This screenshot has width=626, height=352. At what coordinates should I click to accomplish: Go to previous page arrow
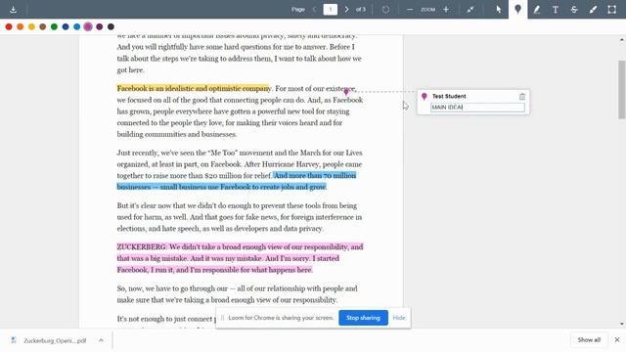click(x=314, y=9)
